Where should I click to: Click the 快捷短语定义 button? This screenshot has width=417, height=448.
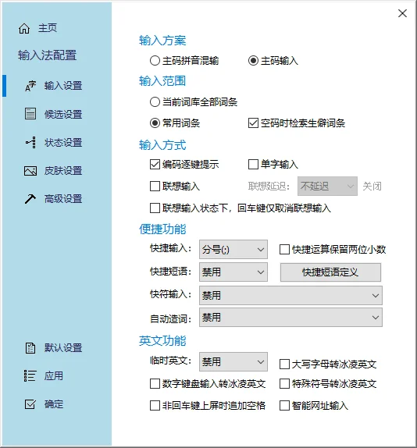tap(330, 272)
